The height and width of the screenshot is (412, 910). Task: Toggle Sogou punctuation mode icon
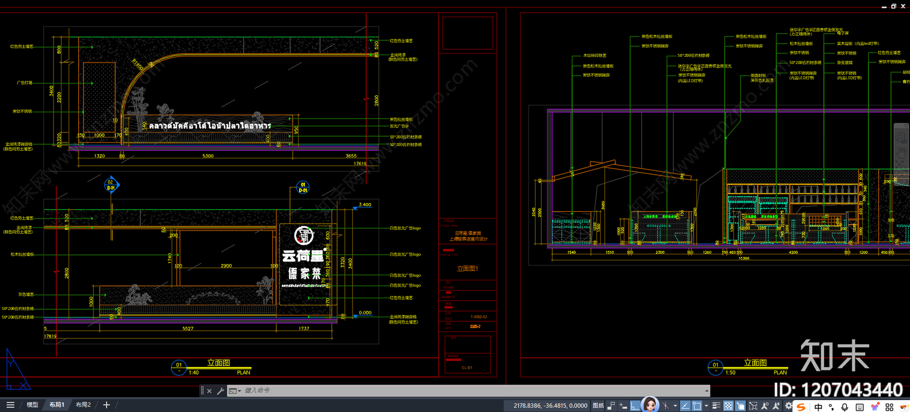[832, 407]
